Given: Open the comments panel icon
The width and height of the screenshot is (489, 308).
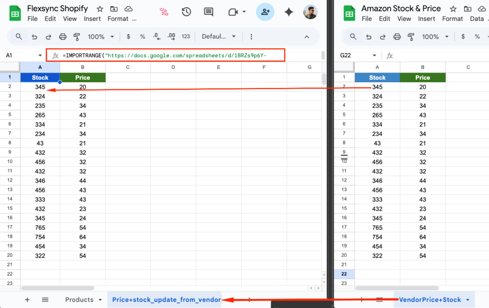Looking at the screenshot, I should tap(208, 12).
